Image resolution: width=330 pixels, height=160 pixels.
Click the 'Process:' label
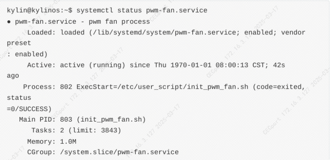tap(39, 87)
